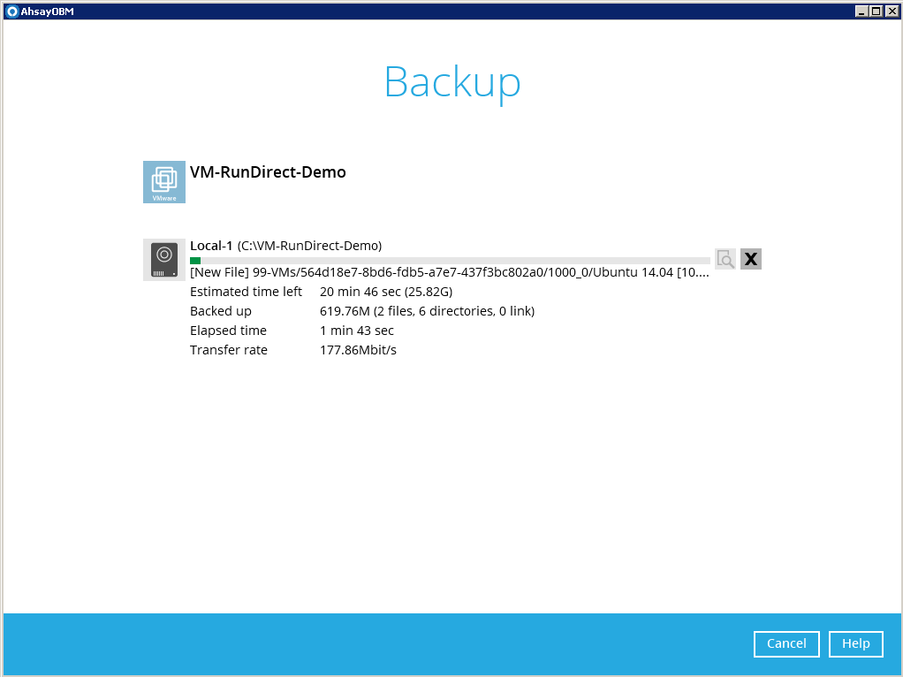Click the [New File] path being backed up

coord(450,272)
